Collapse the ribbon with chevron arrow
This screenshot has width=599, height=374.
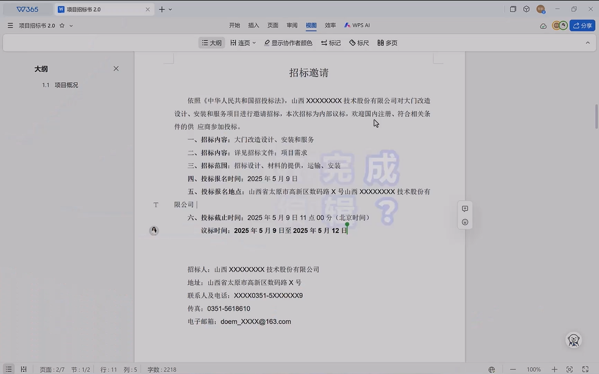tap(588, 43)
